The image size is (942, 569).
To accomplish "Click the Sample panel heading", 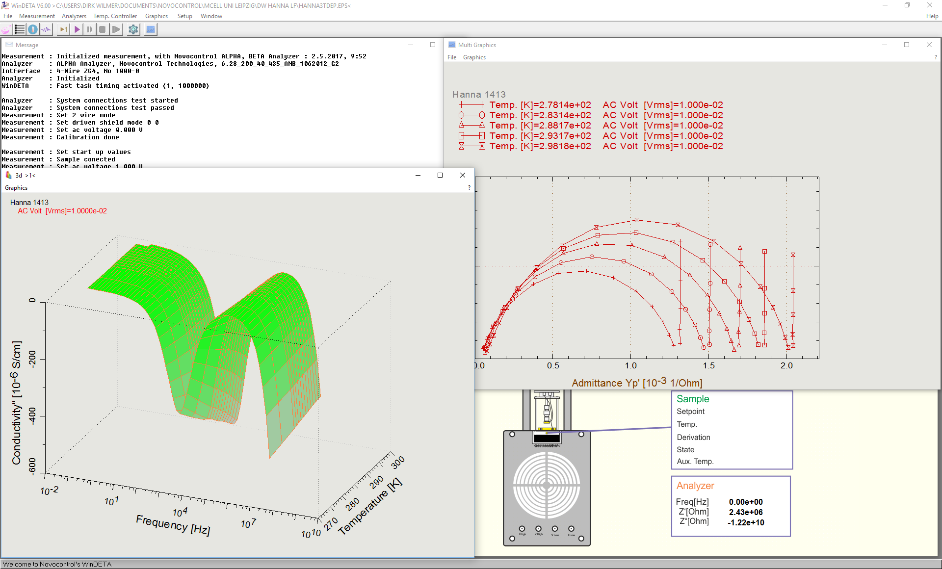I will (693, 399).
